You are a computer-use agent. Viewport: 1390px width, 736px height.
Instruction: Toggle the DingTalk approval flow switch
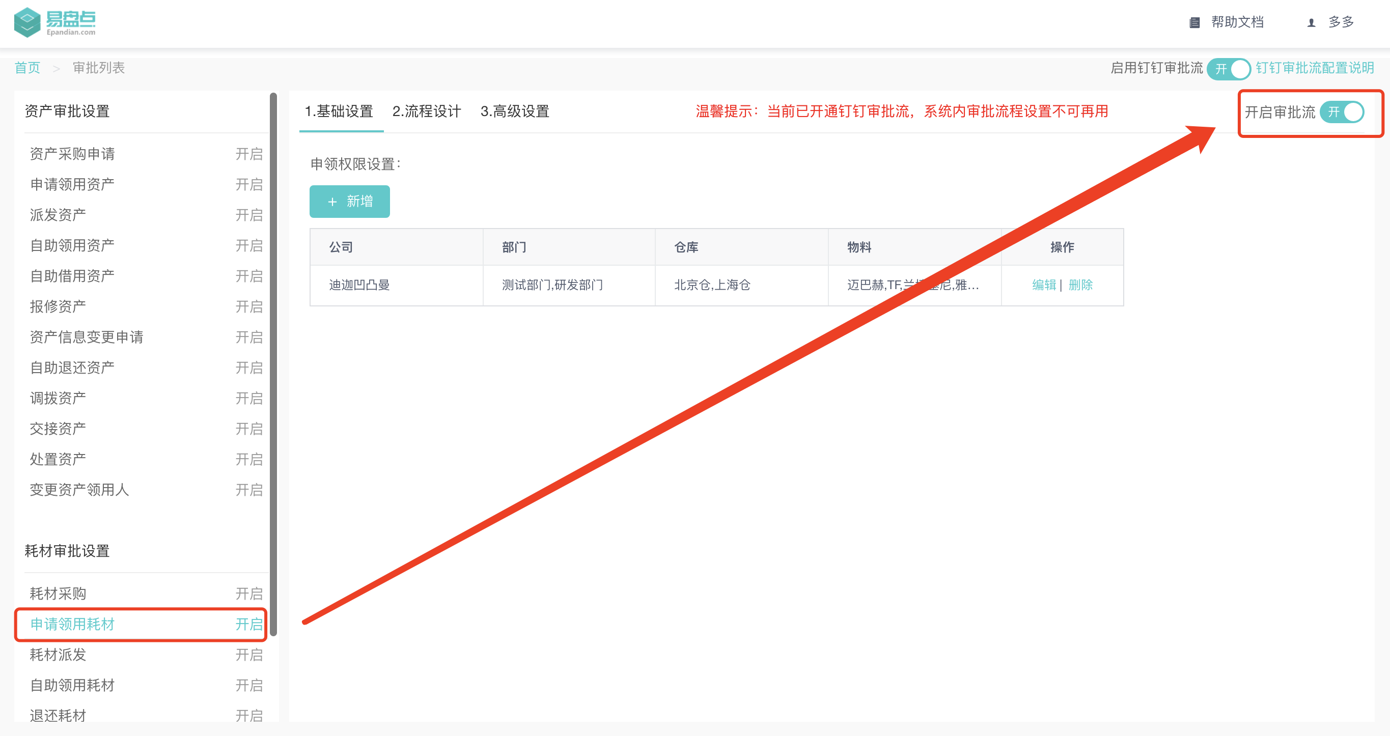click(1229, 69)
